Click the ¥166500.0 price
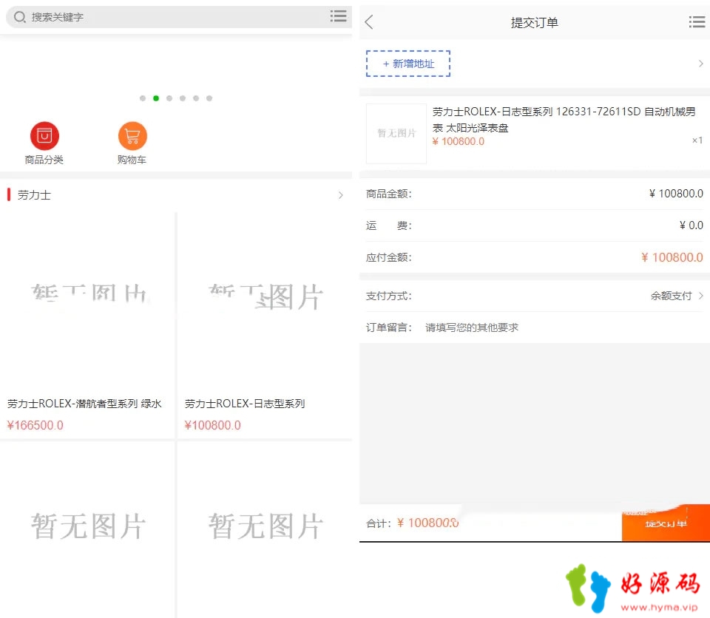The width and height of the screenshot is (710, 618). [x=35, y=425]
